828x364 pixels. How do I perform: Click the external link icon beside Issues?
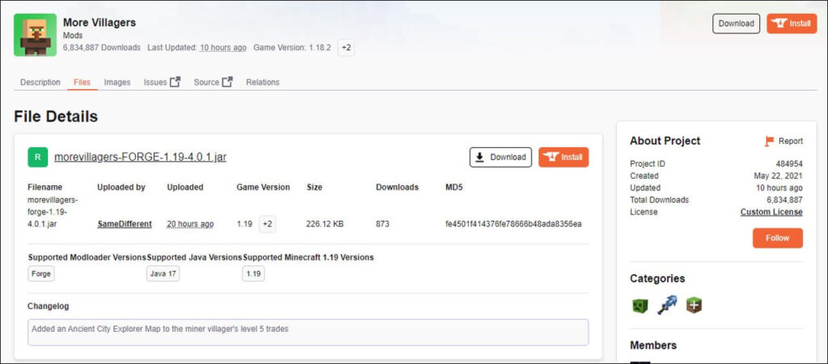click(175, 82)
